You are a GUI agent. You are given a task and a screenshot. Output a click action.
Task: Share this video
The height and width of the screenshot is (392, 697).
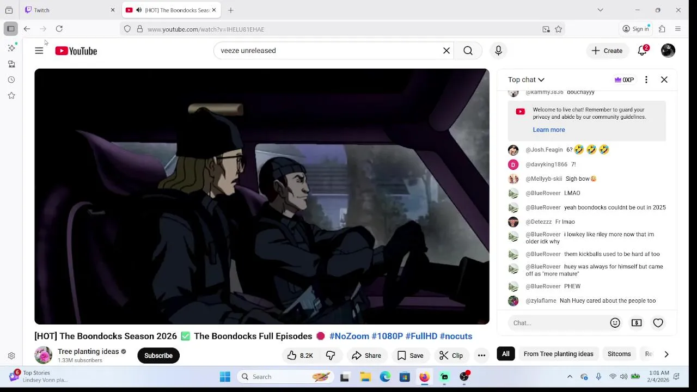pos(366,356)
